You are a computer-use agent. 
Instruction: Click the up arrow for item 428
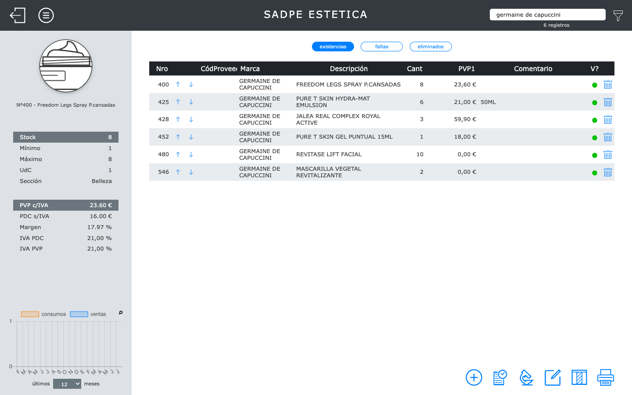click(178, 119)
